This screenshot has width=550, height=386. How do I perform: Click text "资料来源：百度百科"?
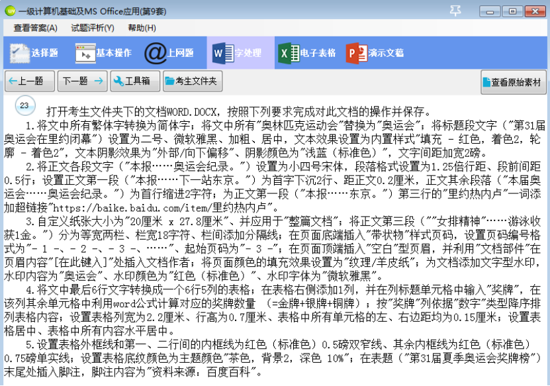point(202,372)
